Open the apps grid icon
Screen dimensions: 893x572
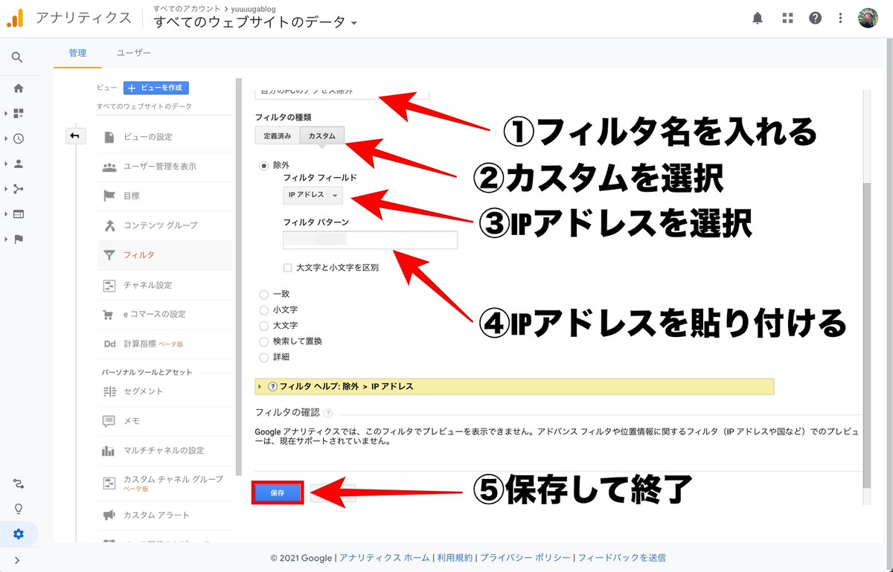tap(787, 18)
